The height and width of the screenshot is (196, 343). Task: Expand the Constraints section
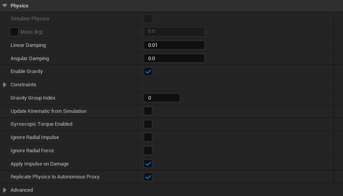click(5, 85)
